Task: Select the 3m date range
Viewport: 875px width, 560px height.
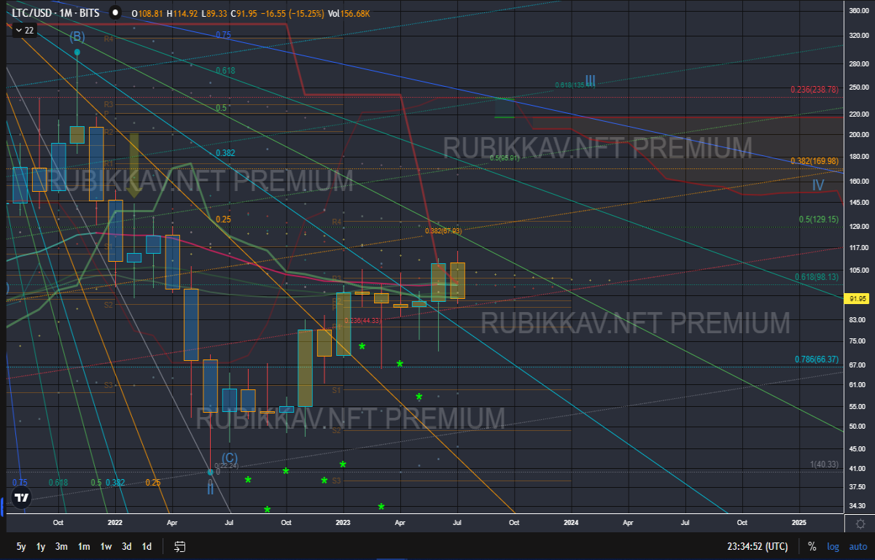Action: pos(62,546)
